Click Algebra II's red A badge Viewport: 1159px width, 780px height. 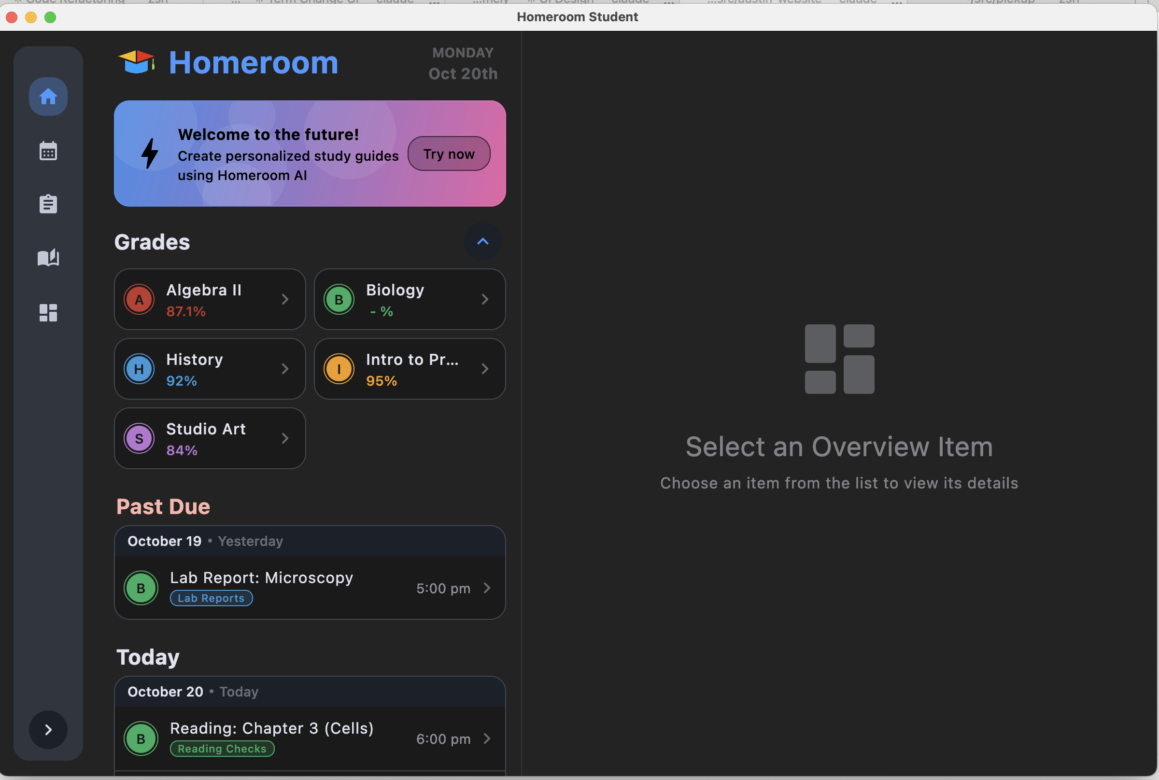139,299
